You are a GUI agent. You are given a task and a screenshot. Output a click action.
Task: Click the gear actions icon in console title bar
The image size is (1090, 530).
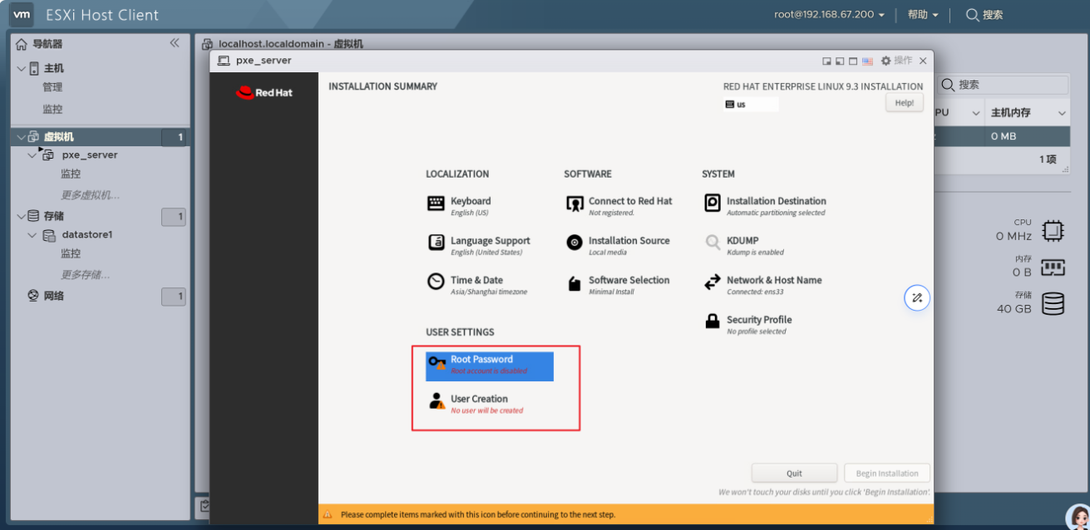point(885,61)
